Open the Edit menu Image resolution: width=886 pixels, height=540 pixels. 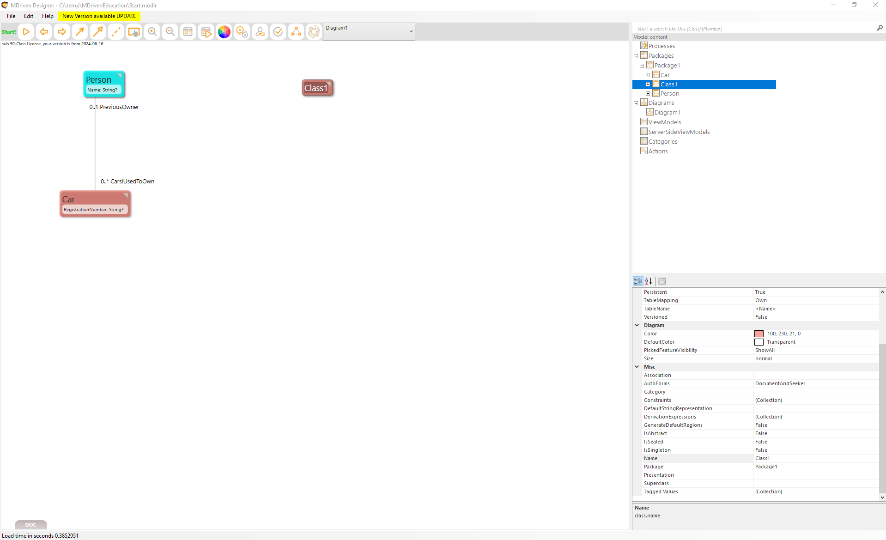pos(29,16)
